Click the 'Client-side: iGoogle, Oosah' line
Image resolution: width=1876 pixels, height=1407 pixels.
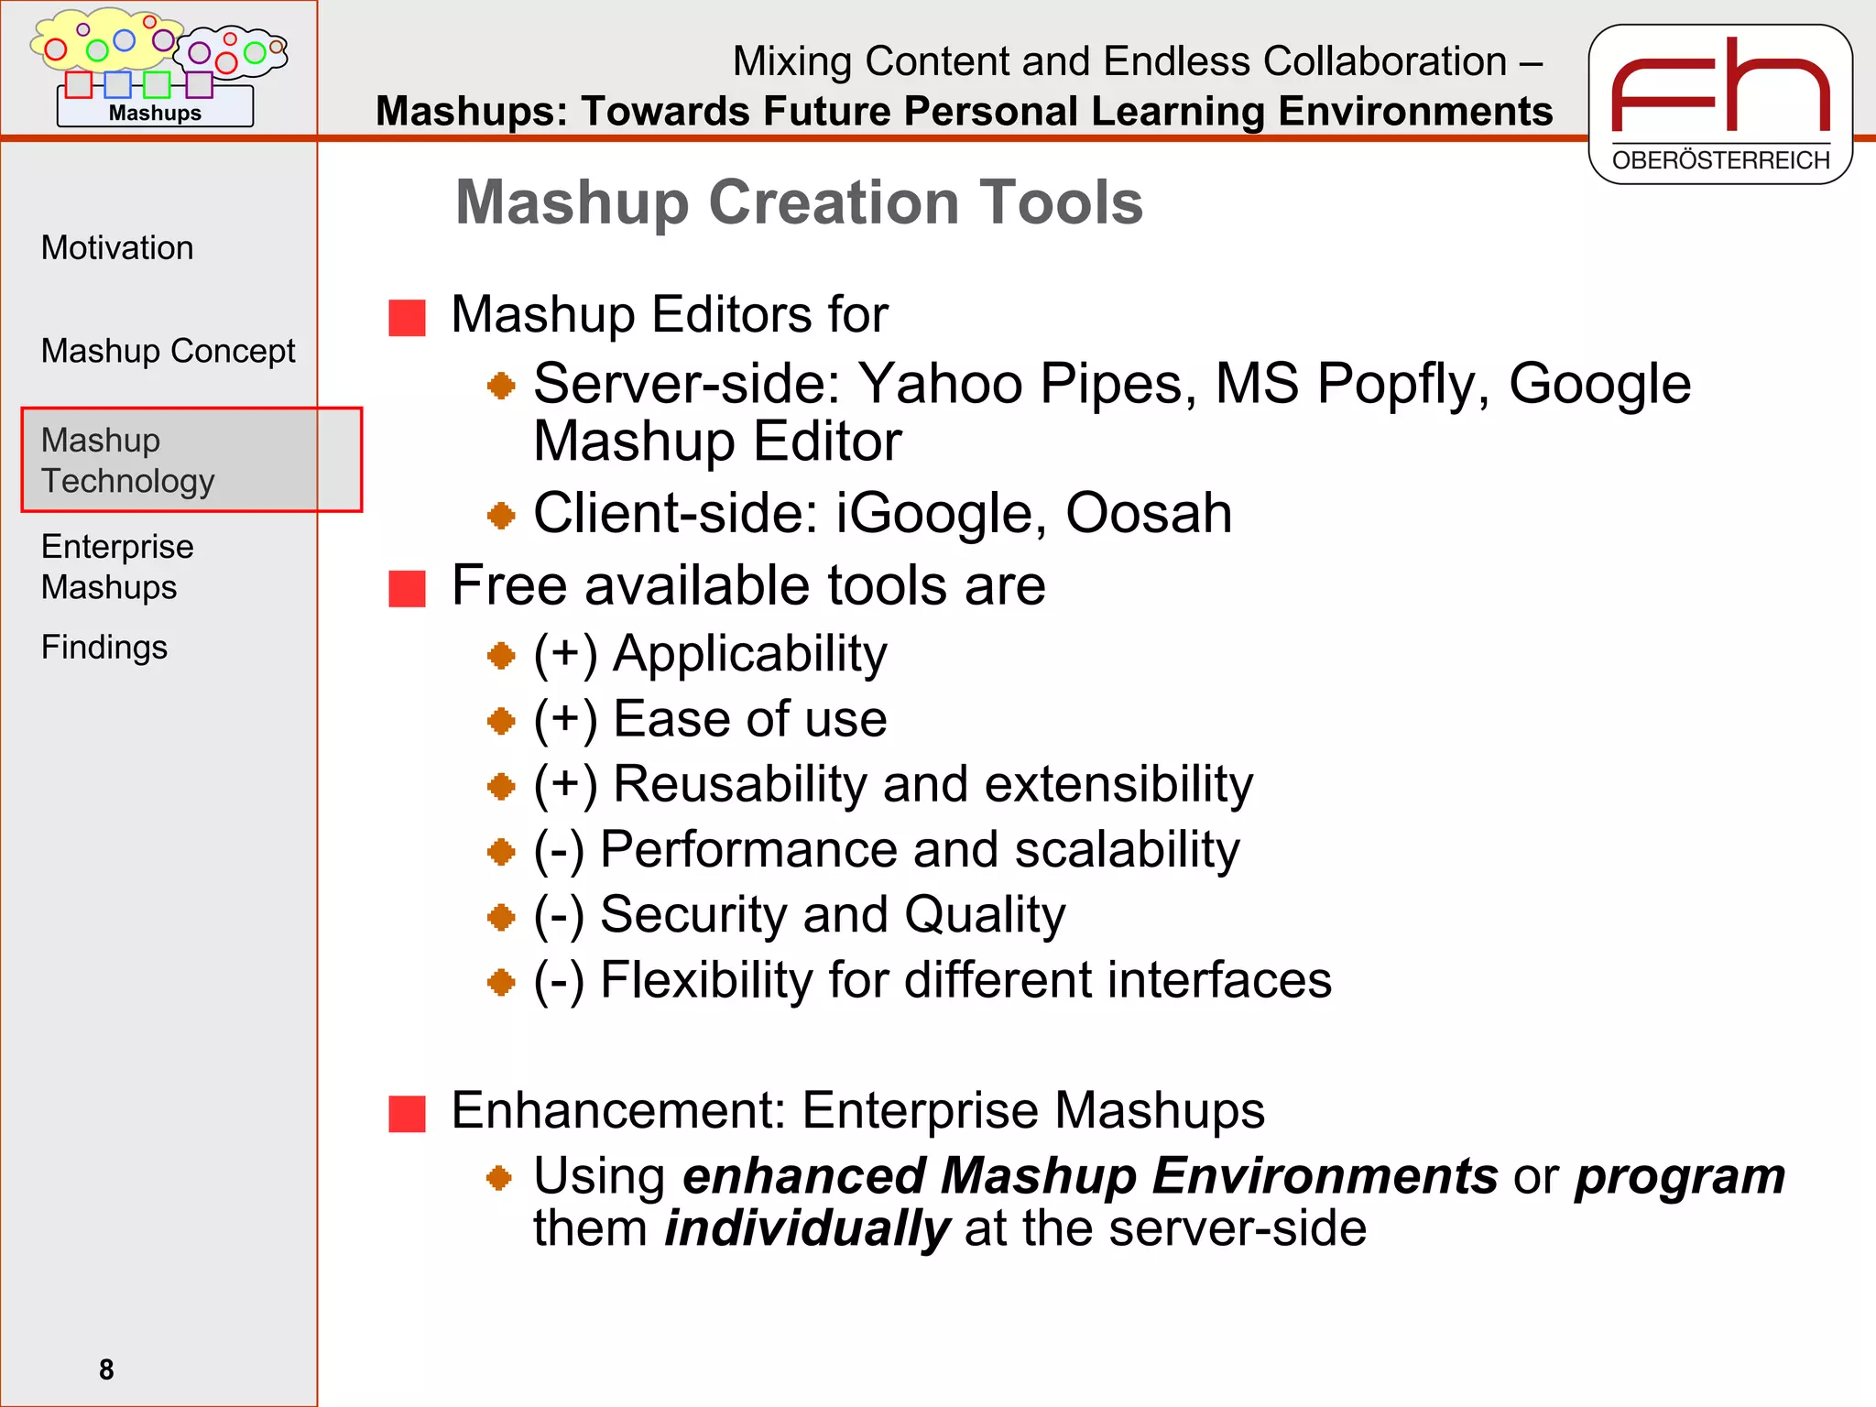coord(883,512)
